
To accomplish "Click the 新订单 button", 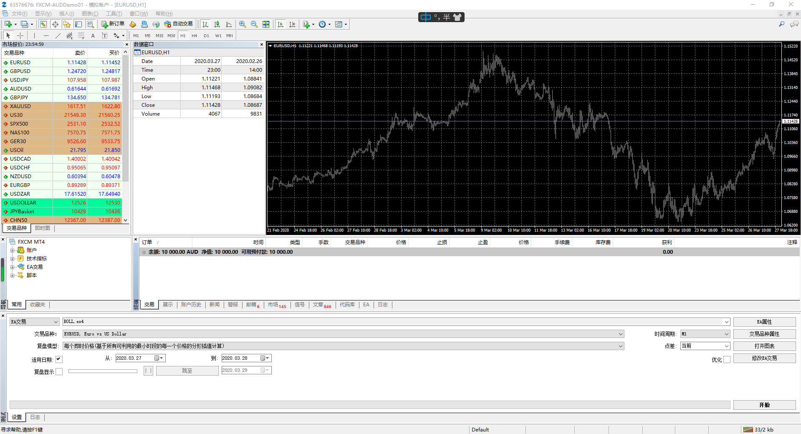I will point(113,24).
